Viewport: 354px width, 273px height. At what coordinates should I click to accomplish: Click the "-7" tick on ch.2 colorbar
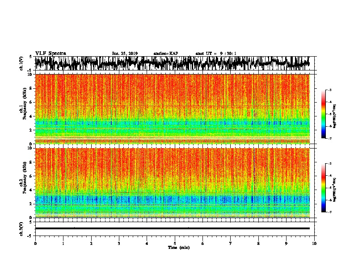coord(330,212)
